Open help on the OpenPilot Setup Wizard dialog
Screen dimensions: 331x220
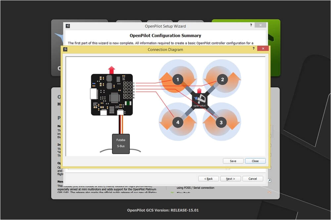click(251, 25)
